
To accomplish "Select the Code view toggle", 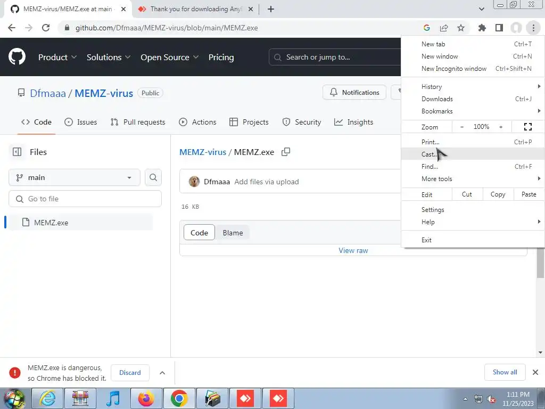I will (199, 233).
